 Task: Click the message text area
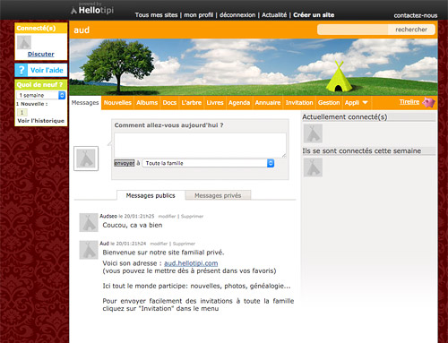200,145
